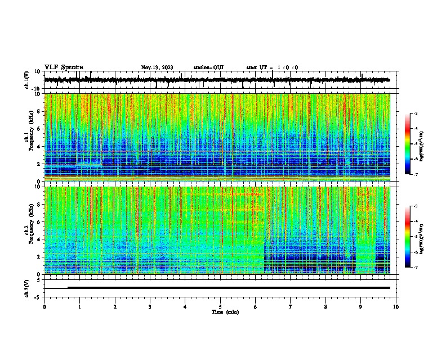Click the ch.1 frequency spectrogram panel

[x=217, y=137]
